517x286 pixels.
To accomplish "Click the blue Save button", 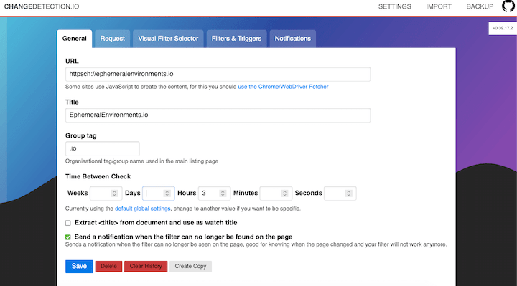I will click(x=79, y=266).
